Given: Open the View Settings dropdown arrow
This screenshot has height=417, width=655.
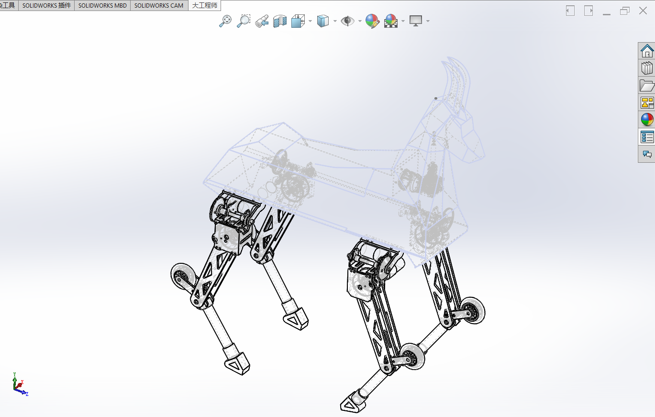Looking at the screenshot, I should click(x=428, y=21).
